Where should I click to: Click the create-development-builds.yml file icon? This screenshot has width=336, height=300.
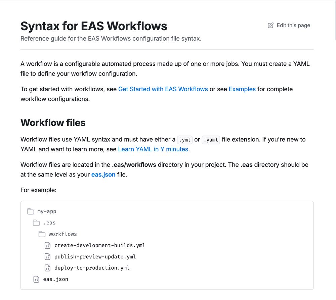pos(48,245)
